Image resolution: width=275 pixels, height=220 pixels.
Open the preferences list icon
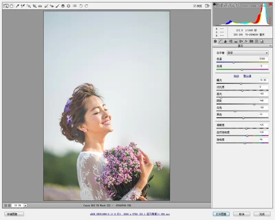click(75, 6)
